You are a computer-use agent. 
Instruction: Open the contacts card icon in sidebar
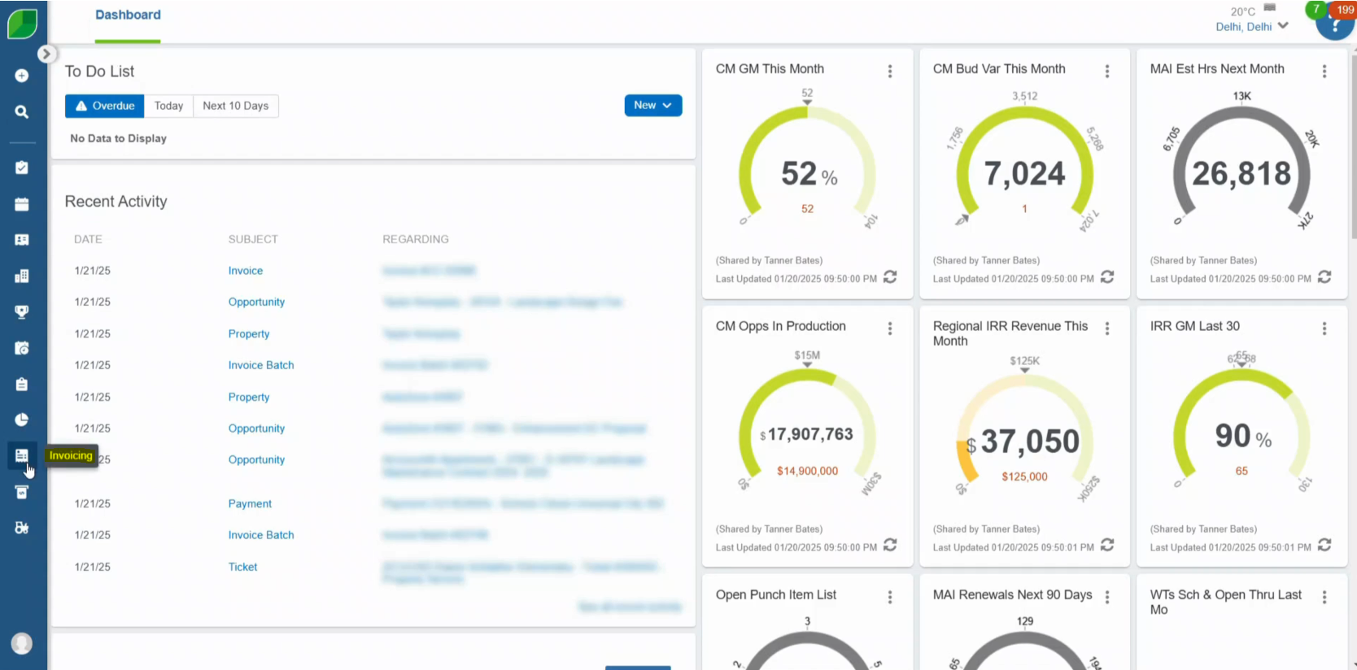(x=22, y=240)
